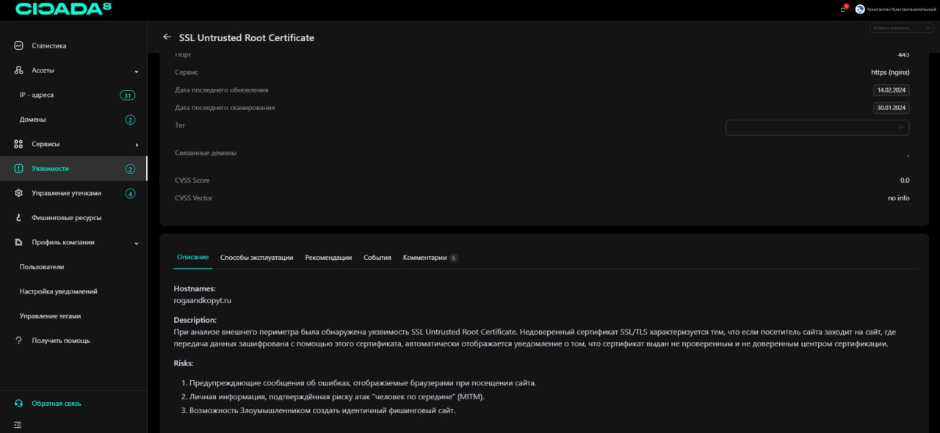Click the Сервисы grid icon
Viewport: 940px width, 433px height.
point(19,144)
